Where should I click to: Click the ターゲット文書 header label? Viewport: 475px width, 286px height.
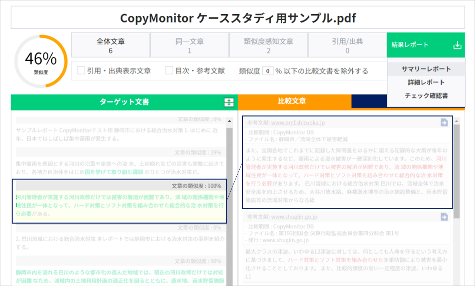pyautogui.click(x=124, y=102)
